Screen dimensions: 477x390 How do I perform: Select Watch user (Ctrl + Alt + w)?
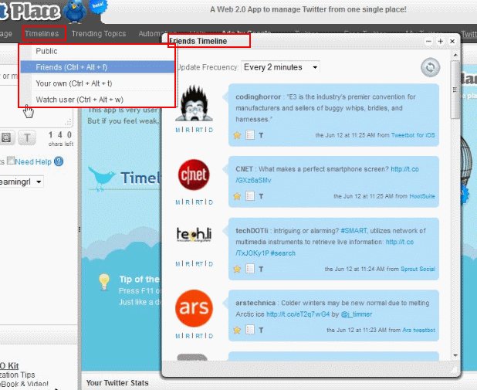click(97, 100)
